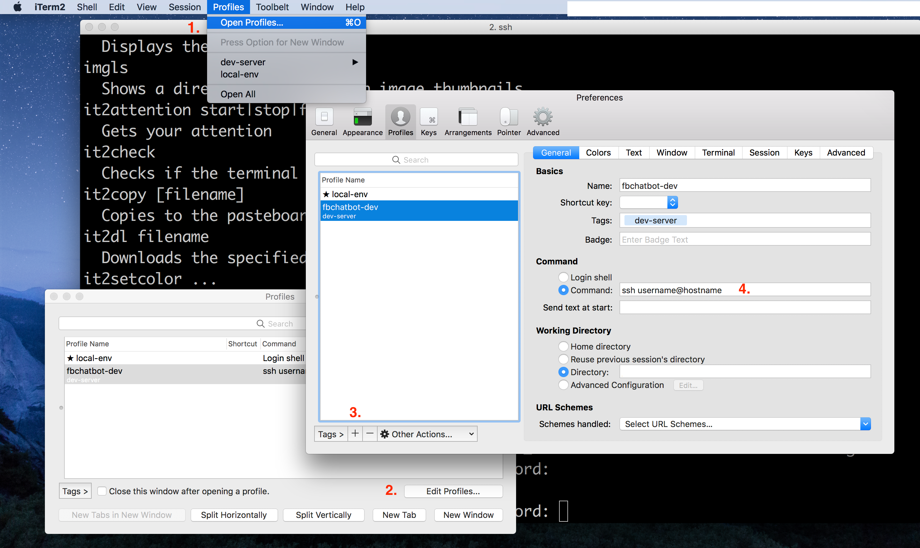Viewport: 920px width, 548px height.
Task: Open Pointer preferences toolbar icon
Action: coord(509,122)
